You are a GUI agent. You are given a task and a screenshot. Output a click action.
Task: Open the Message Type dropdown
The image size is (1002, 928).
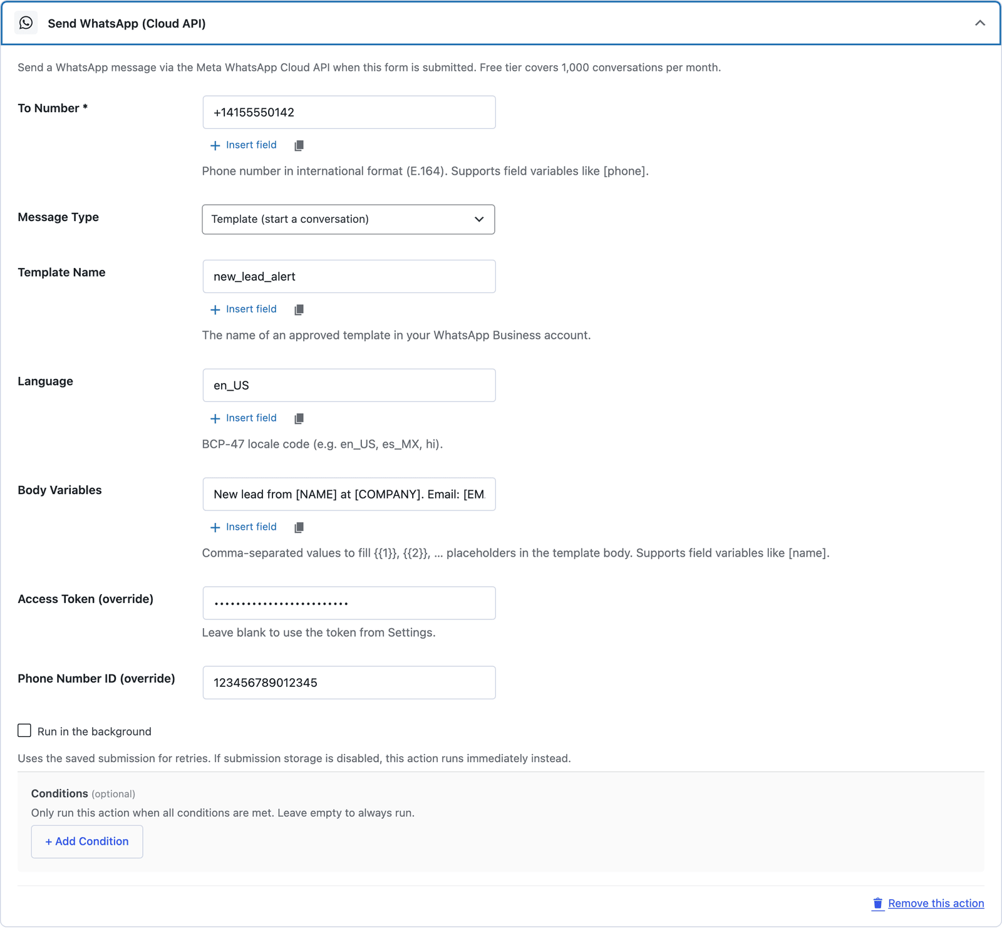tap(348, 219)
